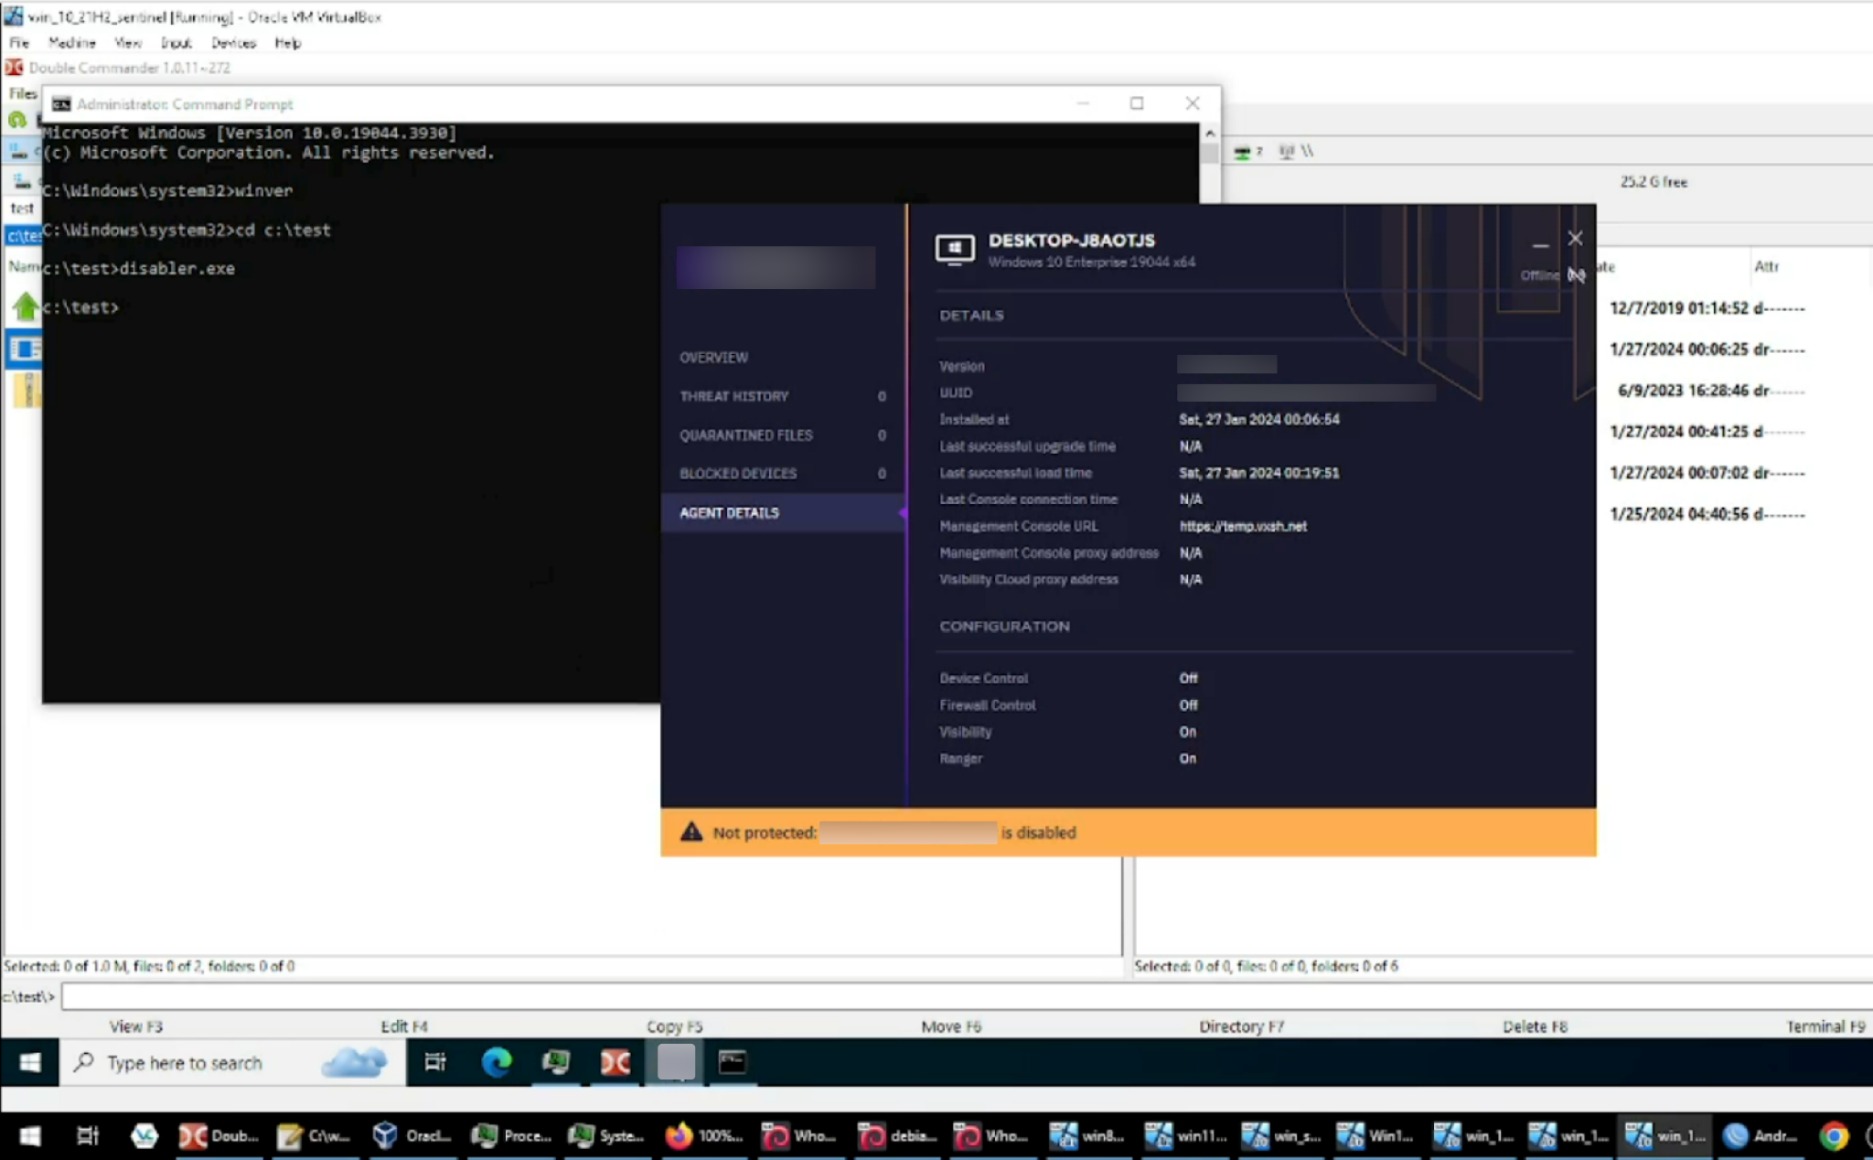This screenshot has width=1873, height=1160.
Task: Click the management console URL link
Action: pos(1242,526)
